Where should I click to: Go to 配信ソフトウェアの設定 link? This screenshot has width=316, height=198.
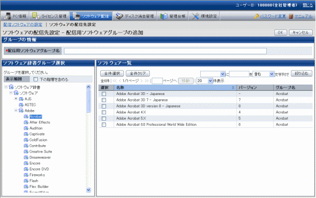(x=23, y=24)
